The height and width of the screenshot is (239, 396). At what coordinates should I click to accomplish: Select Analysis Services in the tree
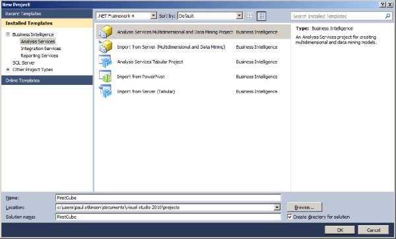(38, 41)
